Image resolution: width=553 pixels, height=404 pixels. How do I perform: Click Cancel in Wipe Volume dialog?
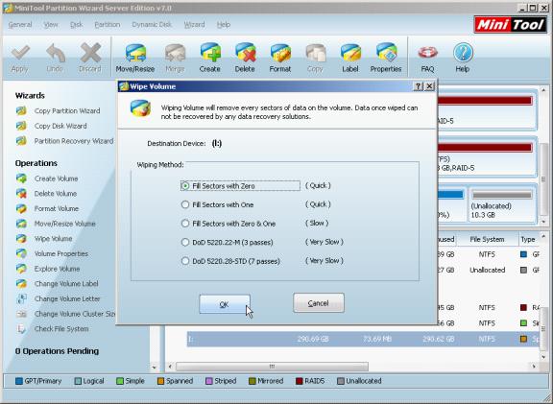(319, 303)
